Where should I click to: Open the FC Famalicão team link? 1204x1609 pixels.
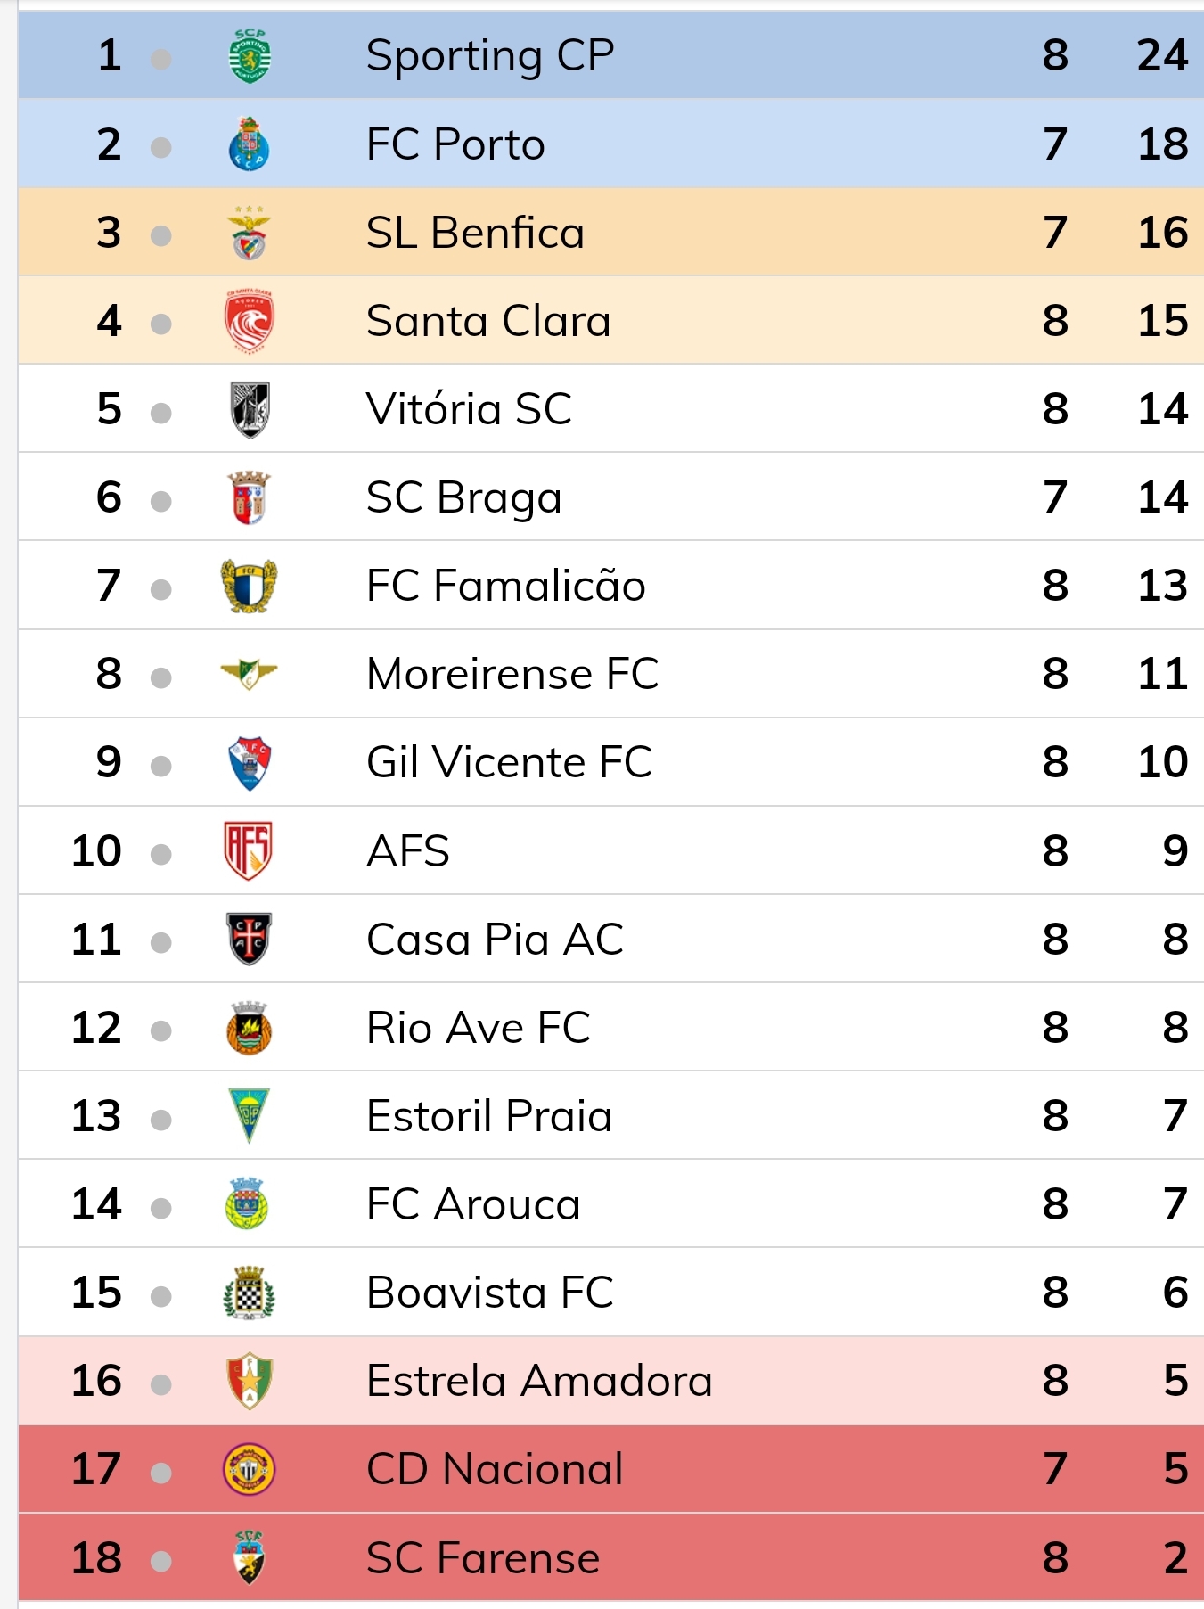tap(506, 586)
